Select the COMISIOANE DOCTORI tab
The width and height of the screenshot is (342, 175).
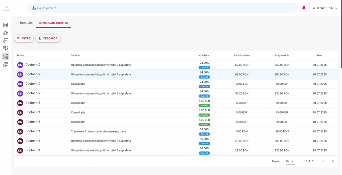53,23
